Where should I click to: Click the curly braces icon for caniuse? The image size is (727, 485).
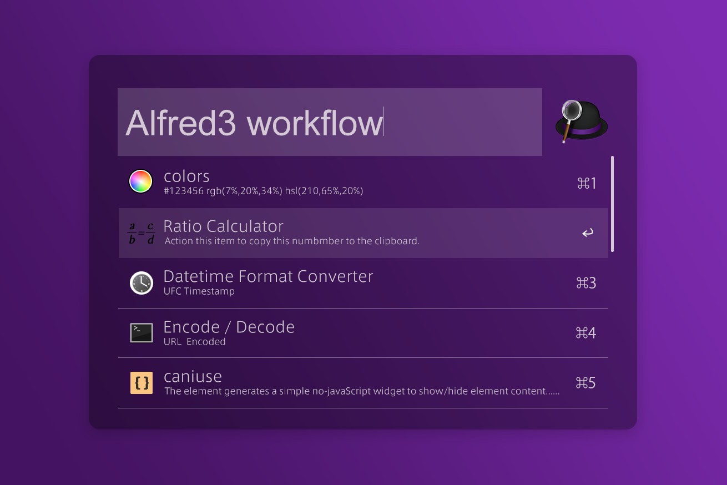pyautogui.click(x=142, y=383)
